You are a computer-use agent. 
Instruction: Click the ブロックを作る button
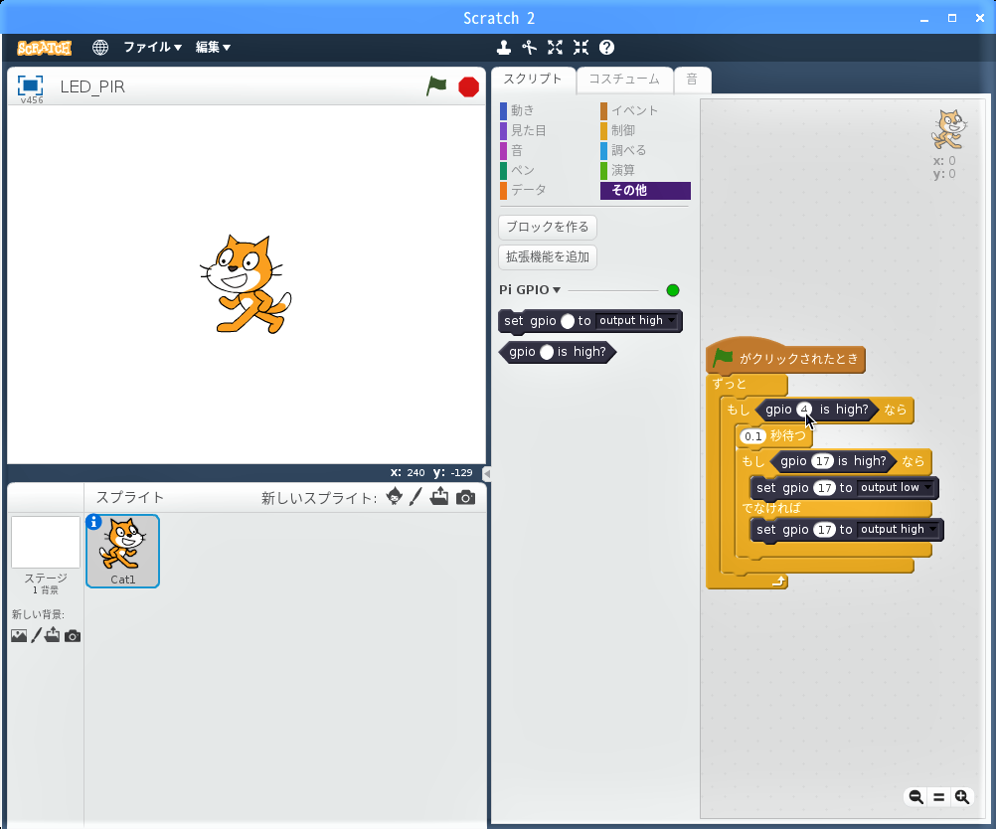pyautogui.click(x=548, y=227)
